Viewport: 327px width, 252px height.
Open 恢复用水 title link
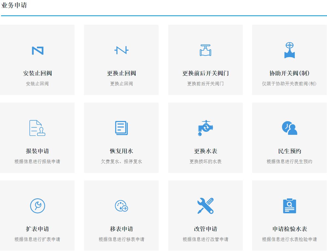(121, 151)
